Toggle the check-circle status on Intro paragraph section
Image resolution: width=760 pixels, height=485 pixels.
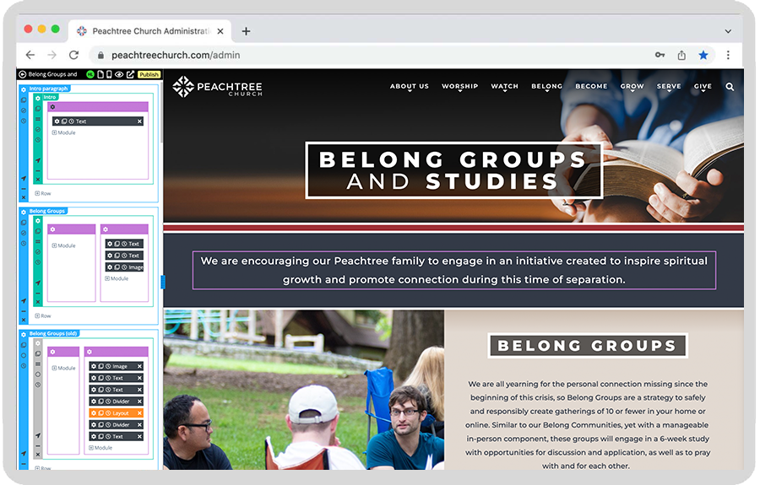[x=24, y=110]
